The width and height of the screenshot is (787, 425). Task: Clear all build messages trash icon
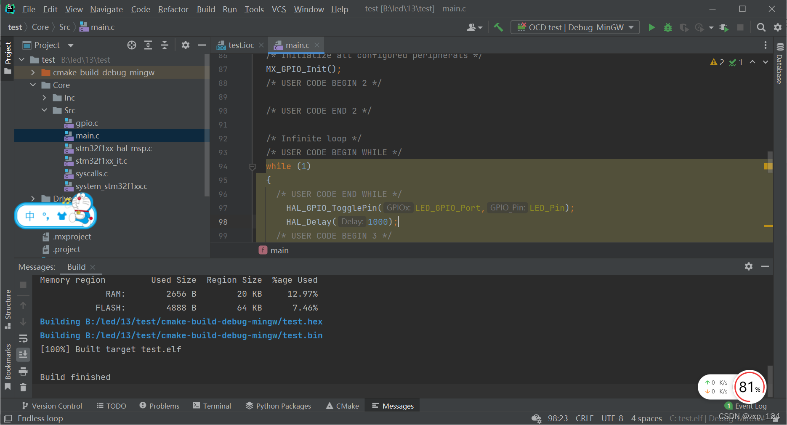coord(23,387)
